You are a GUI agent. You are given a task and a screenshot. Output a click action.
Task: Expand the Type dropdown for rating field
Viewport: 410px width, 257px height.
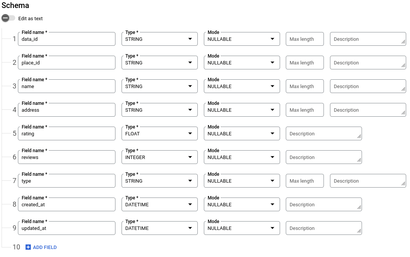pyautogui.click(x=159, y=134)
